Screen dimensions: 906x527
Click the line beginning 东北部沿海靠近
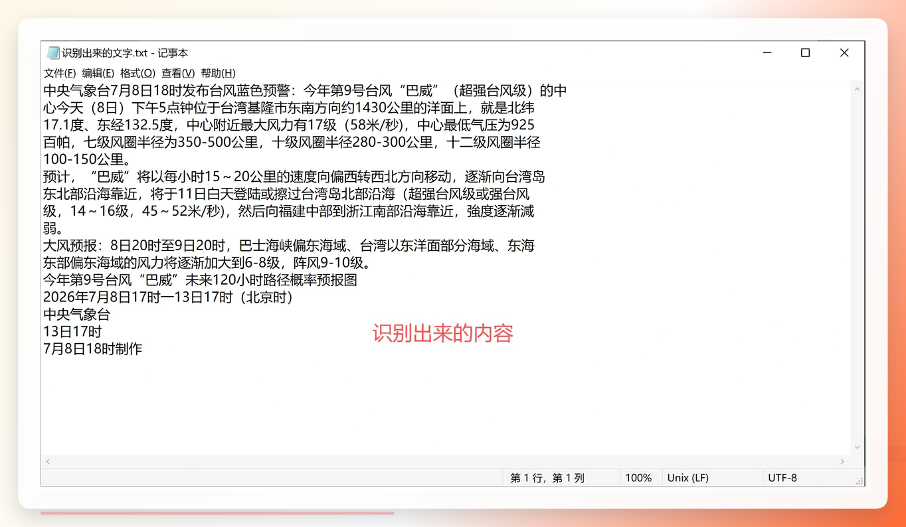point(286,194)
